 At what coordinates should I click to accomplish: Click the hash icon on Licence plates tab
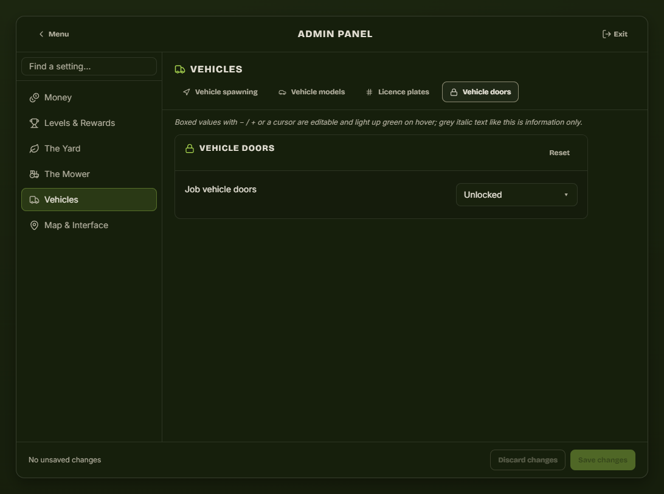click(369, 92)
